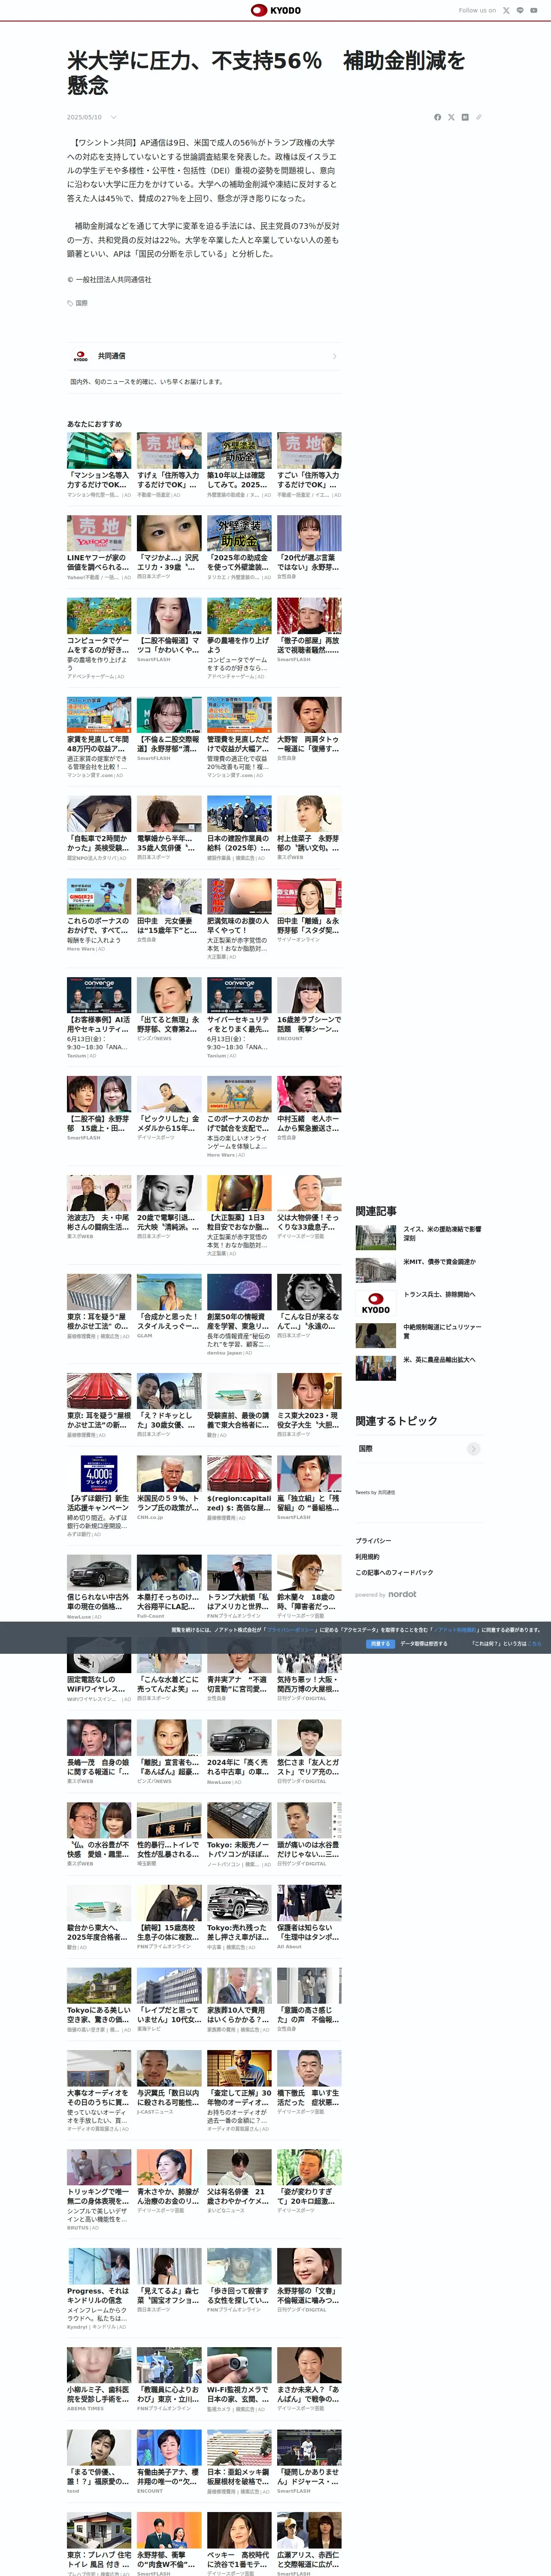This screenshot has height=2576, width=551.
Task: Click the 'powered by nordot' logo
Action: 386,1594
